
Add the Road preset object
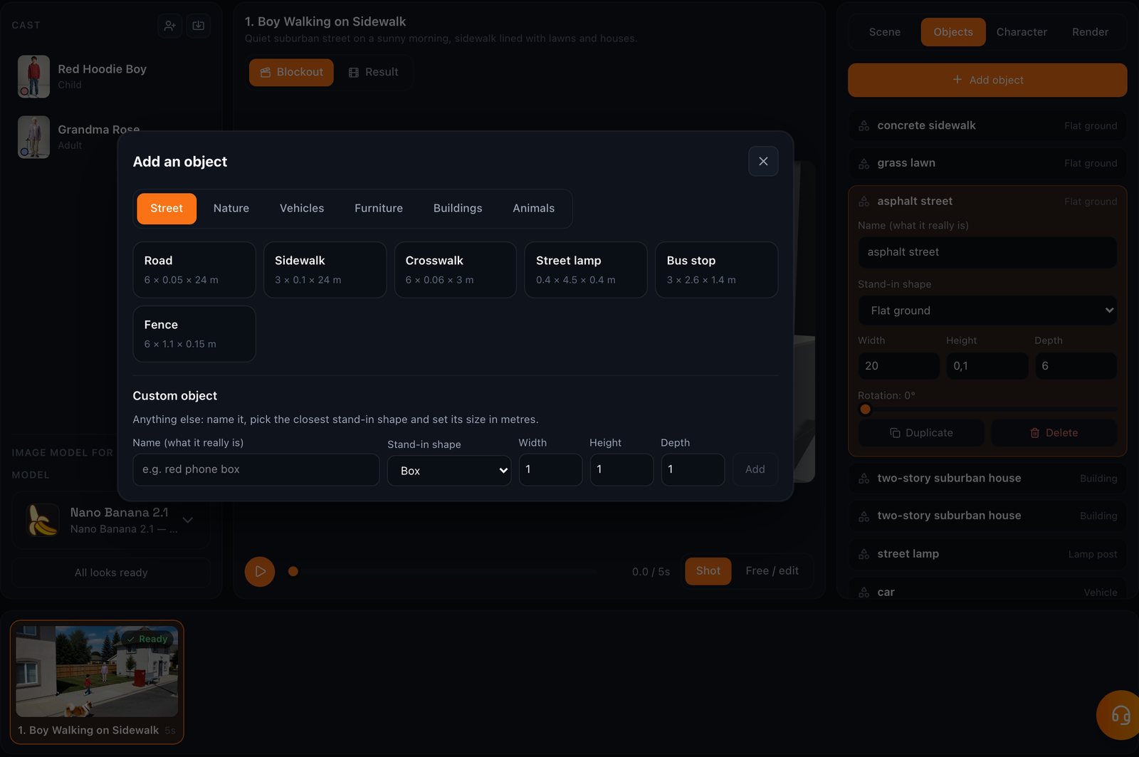click(194, 270)
